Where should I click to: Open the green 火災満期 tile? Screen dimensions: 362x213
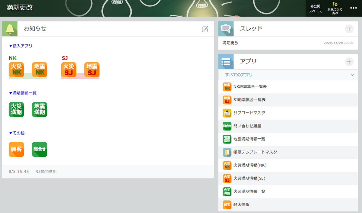point(16,109)
